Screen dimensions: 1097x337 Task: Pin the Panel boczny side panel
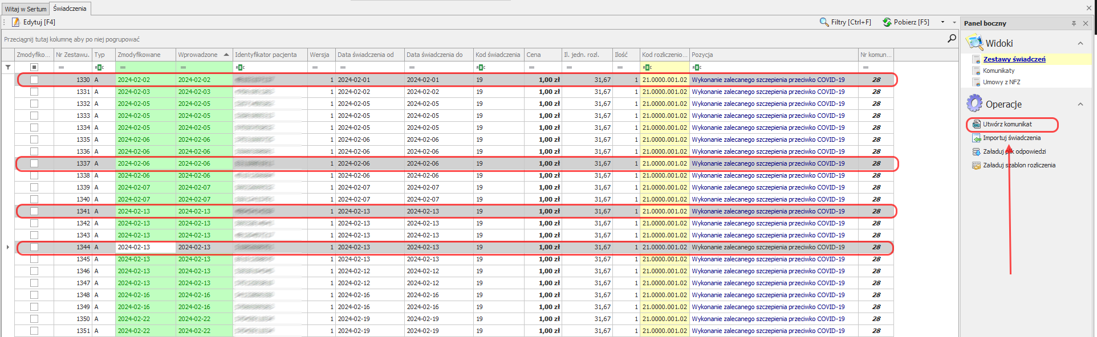tap(1074, 23)
